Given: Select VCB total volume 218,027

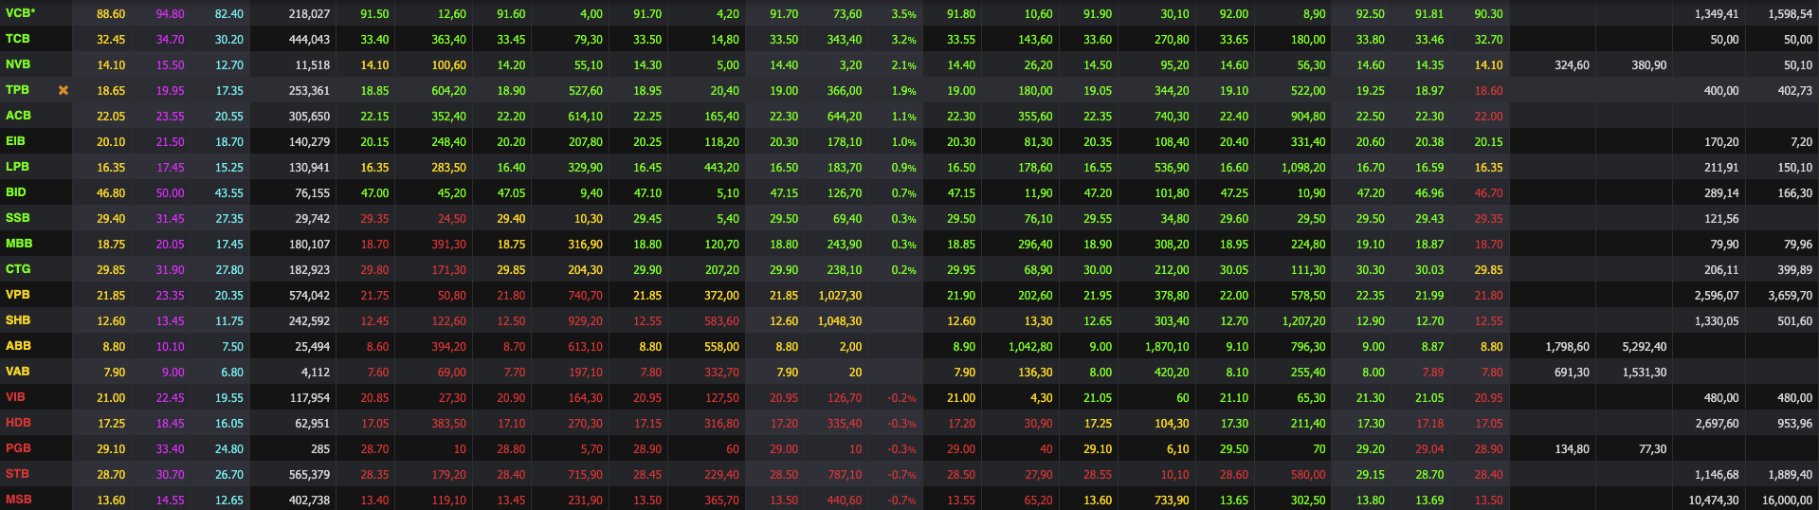Looking at the screenshot, I should coord(309,14).
